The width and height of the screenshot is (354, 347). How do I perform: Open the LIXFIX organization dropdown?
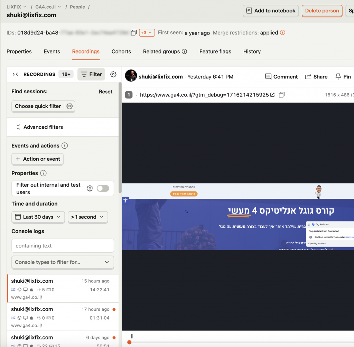pos(17,7)
